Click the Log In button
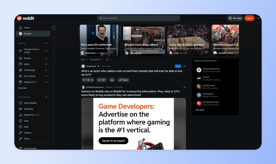The height and width of the screenshot is (164, 276). click(249, 18)
